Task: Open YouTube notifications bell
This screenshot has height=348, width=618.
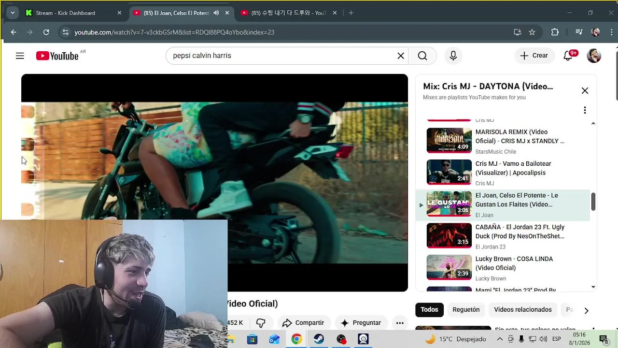Action: click(x=568, y=56)
